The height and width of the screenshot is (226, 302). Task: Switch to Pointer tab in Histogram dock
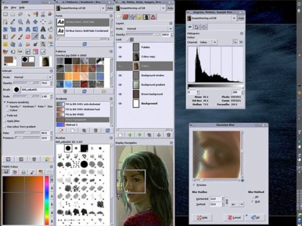point(197,27)
